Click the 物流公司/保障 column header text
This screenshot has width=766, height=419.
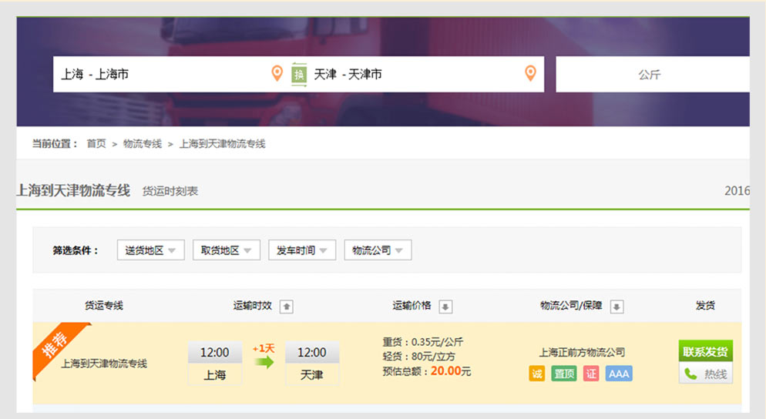point(571,306)
